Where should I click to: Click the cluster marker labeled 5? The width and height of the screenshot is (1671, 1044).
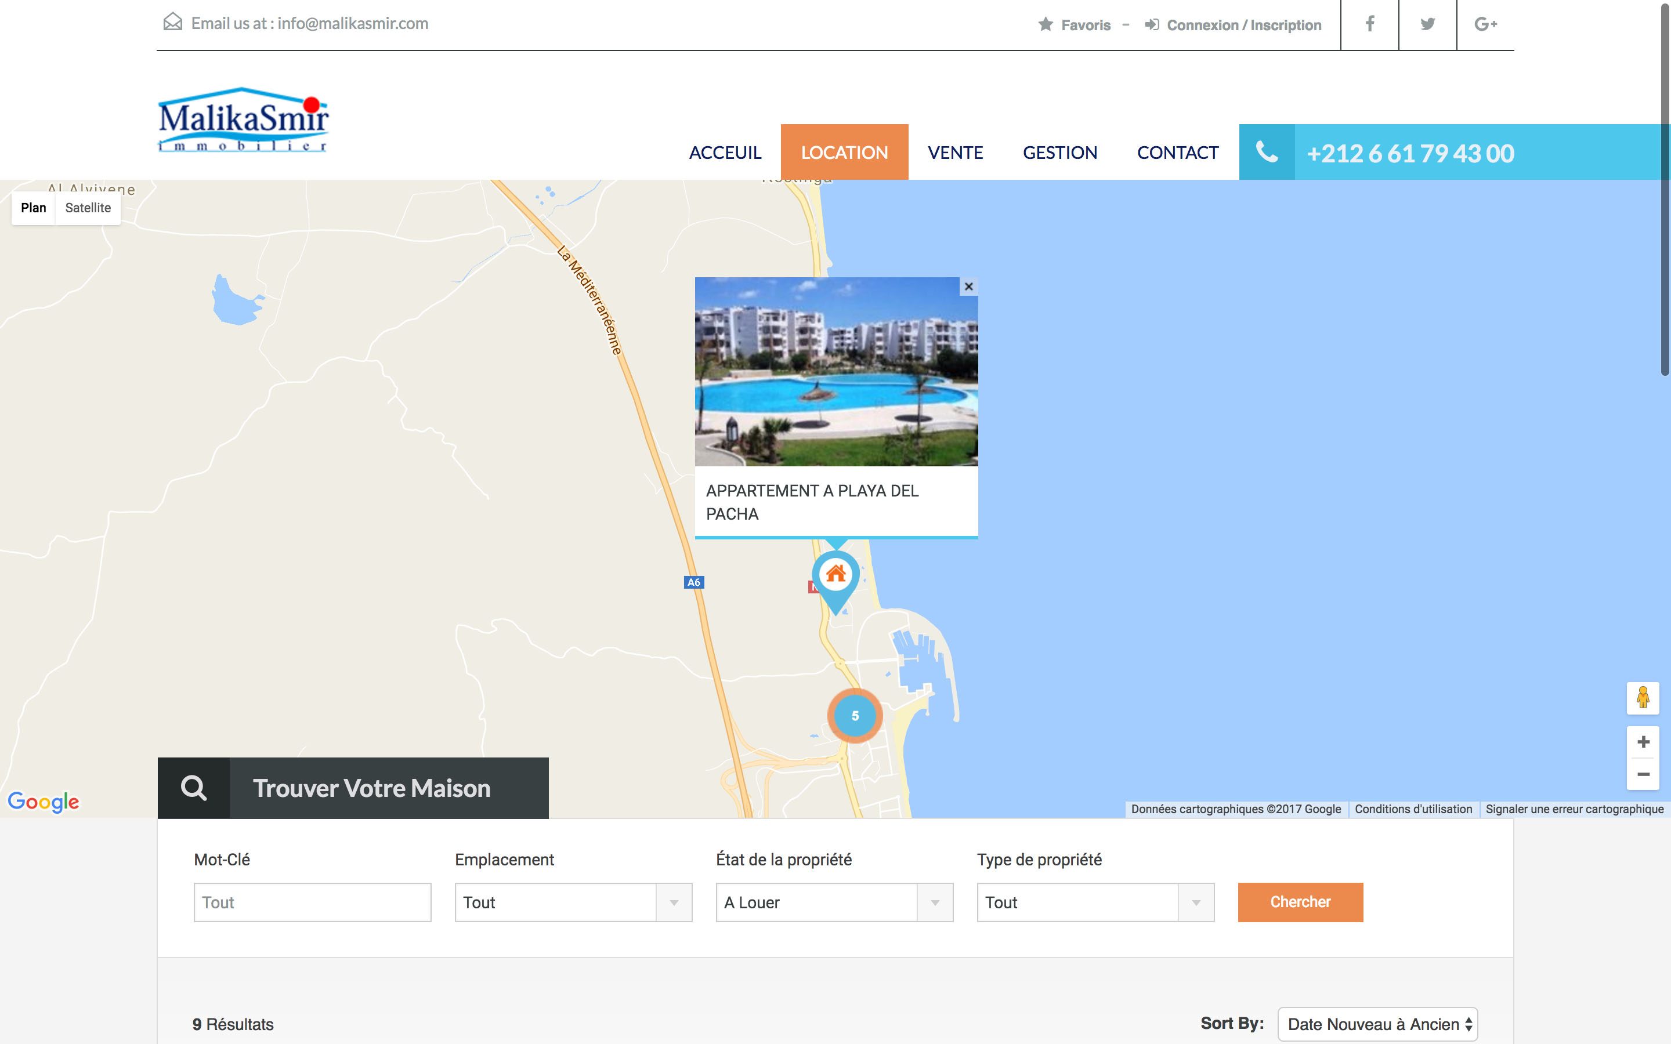click(x=855, y=715)
